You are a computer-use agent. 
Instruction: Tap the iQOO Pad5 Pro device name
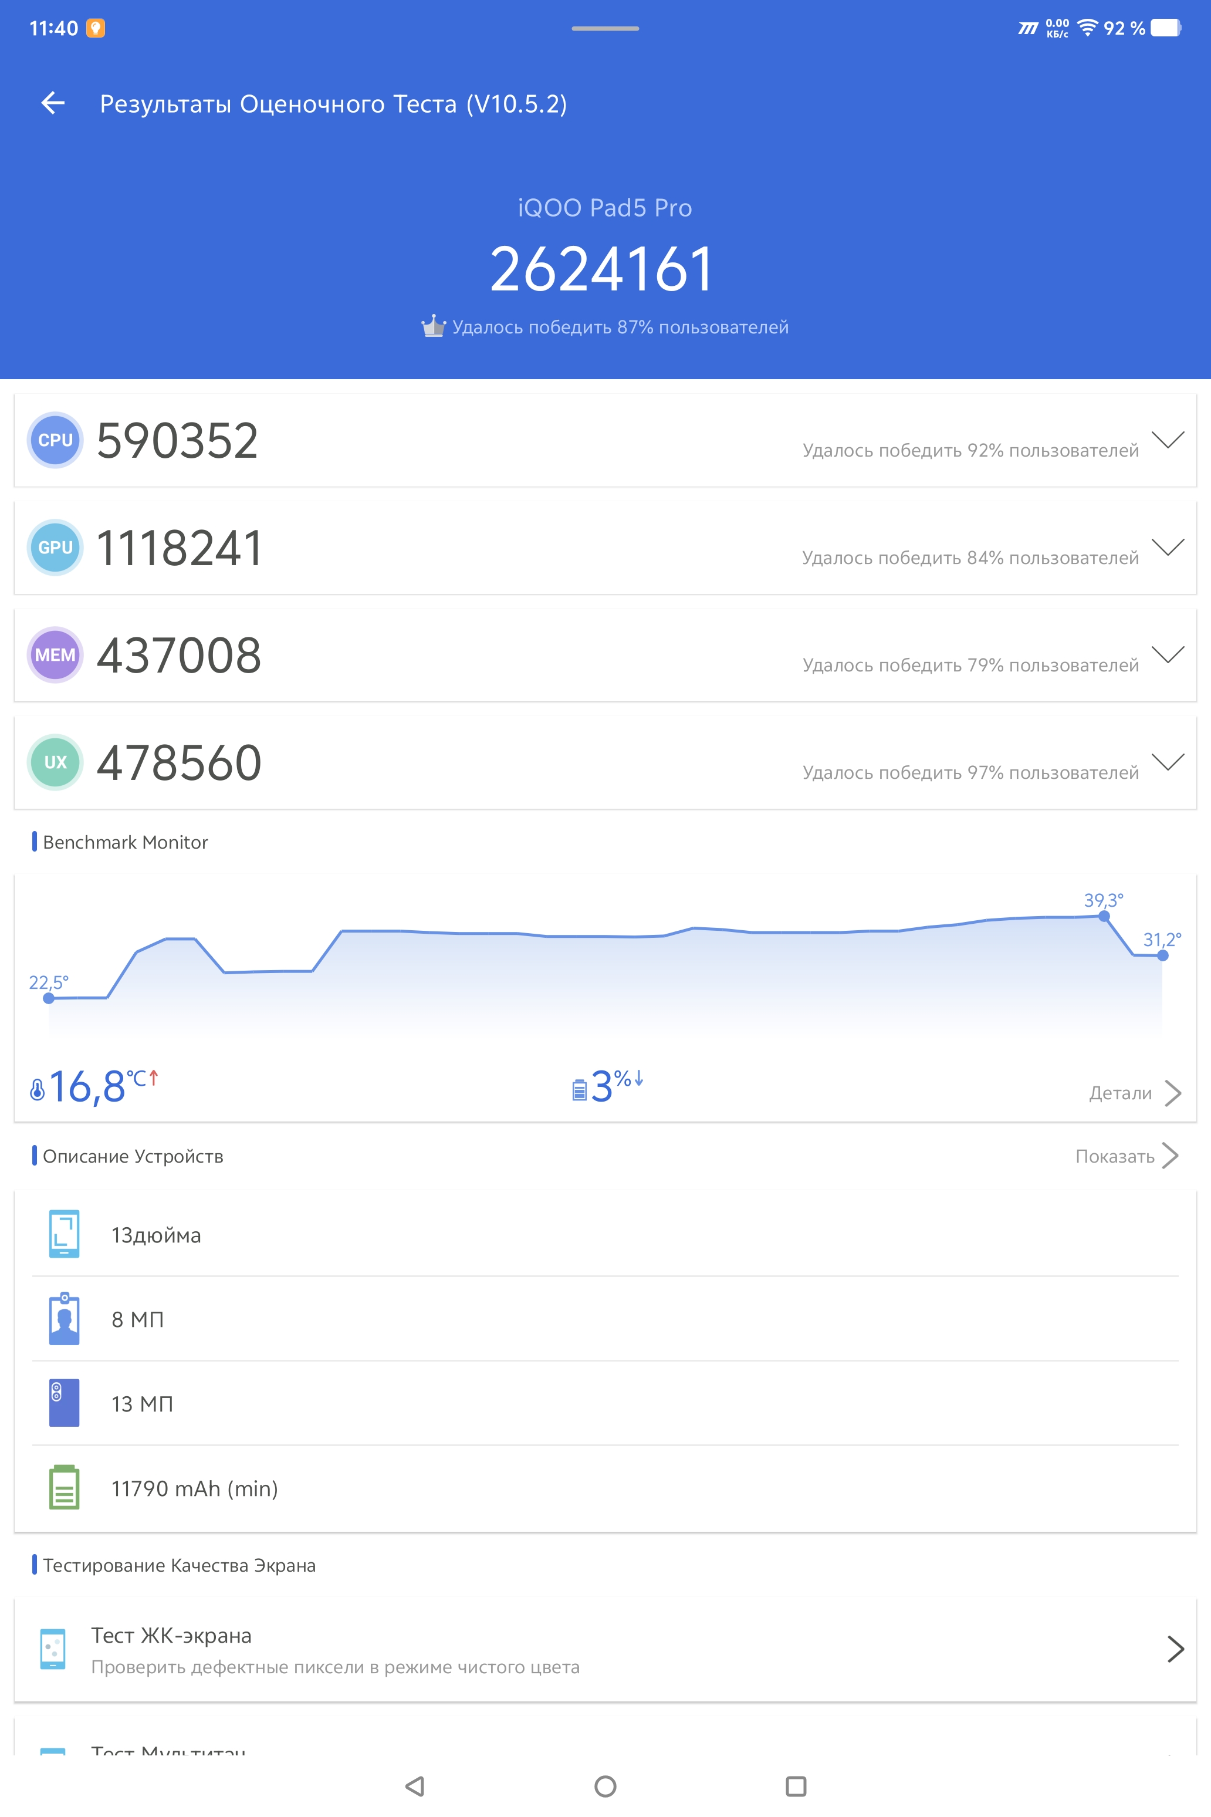tap(605, 208)
